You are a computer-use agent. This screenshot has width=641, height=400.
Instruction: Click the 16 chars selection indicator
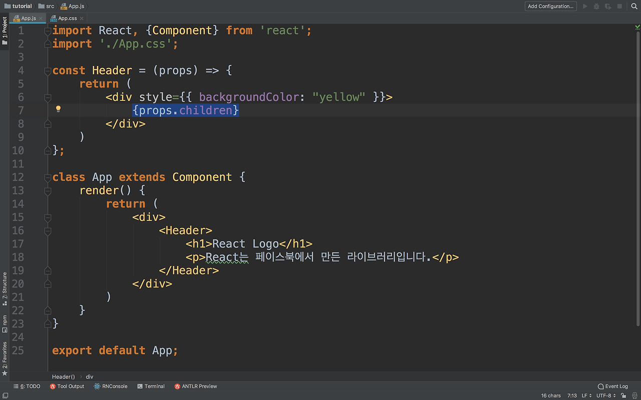point(551,395)
